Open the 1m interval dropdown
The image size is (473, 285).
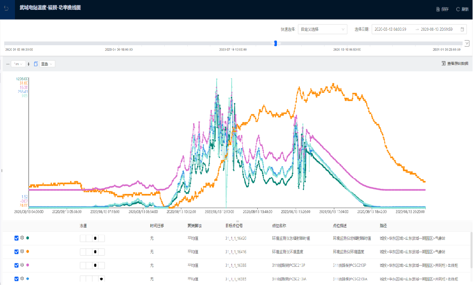18,64
